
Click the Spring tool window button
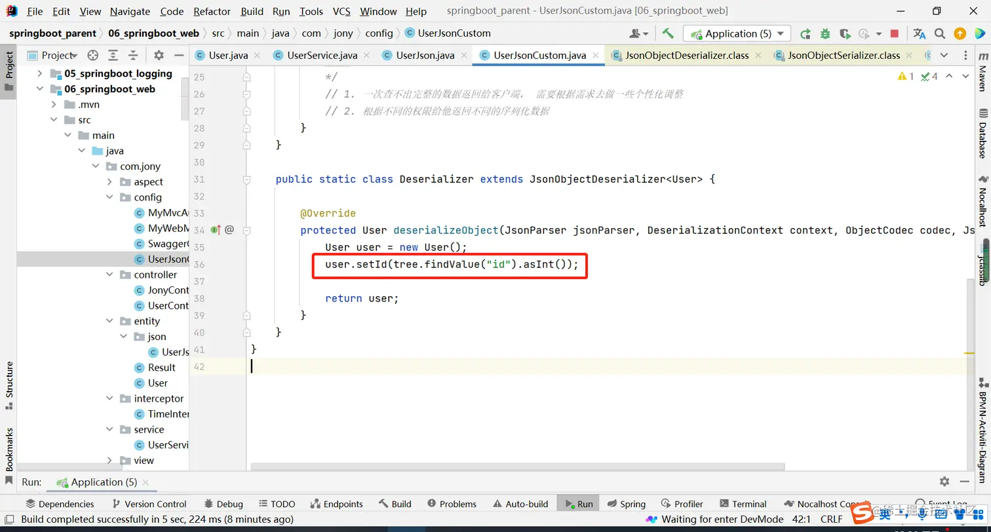pyautogui.click(x=626, y=504)
